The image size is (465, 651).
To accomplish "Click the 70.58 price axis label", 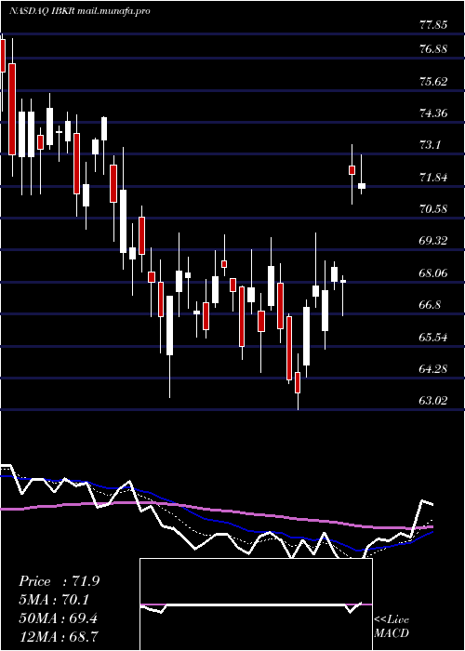I will point(433,209).
